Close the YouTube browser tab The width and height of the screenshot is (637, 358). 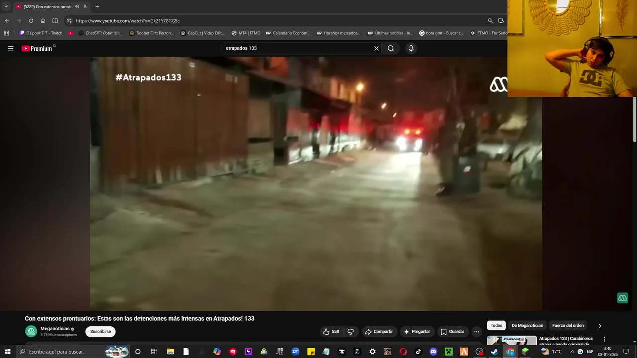coord(85,7)
